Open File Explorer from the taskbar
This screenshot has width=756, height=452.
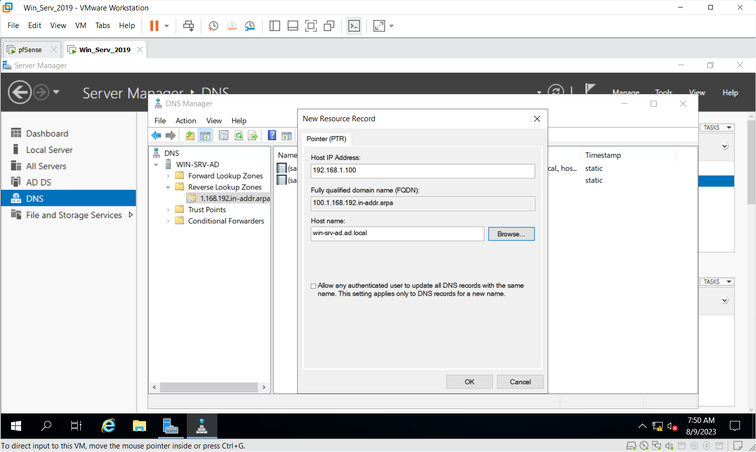click(x=139, y=426)
